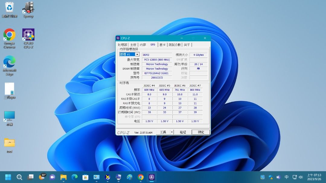Expand the 插槽 #1 slot dropdown

coord(137,55)
